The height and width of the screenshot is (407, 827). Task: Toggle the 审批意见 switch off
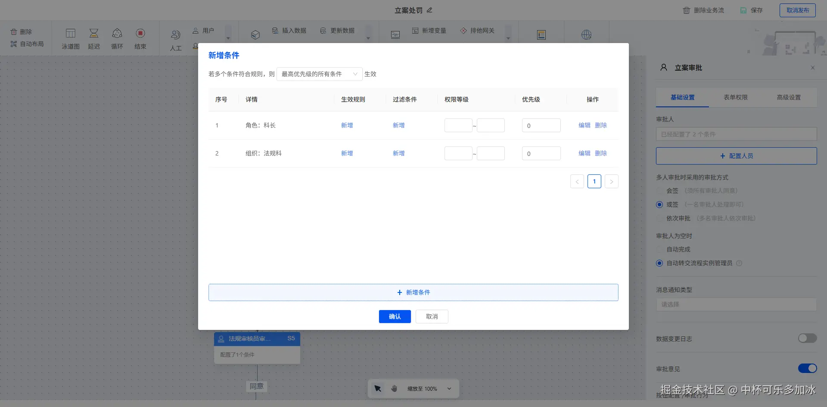807,369
